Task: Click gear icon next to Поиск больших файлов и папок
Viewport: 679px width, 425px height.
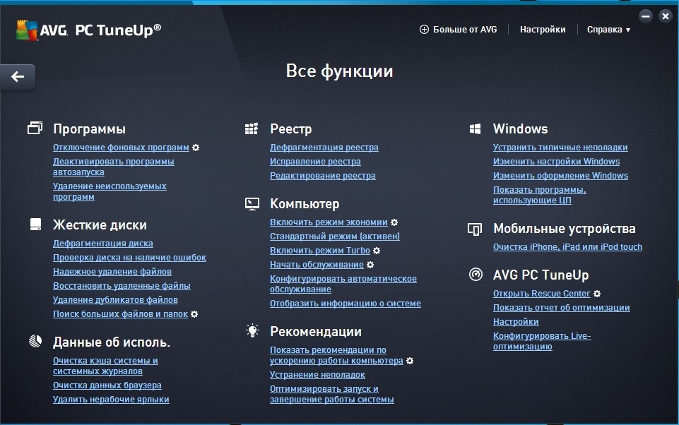Action: (194, 314)
